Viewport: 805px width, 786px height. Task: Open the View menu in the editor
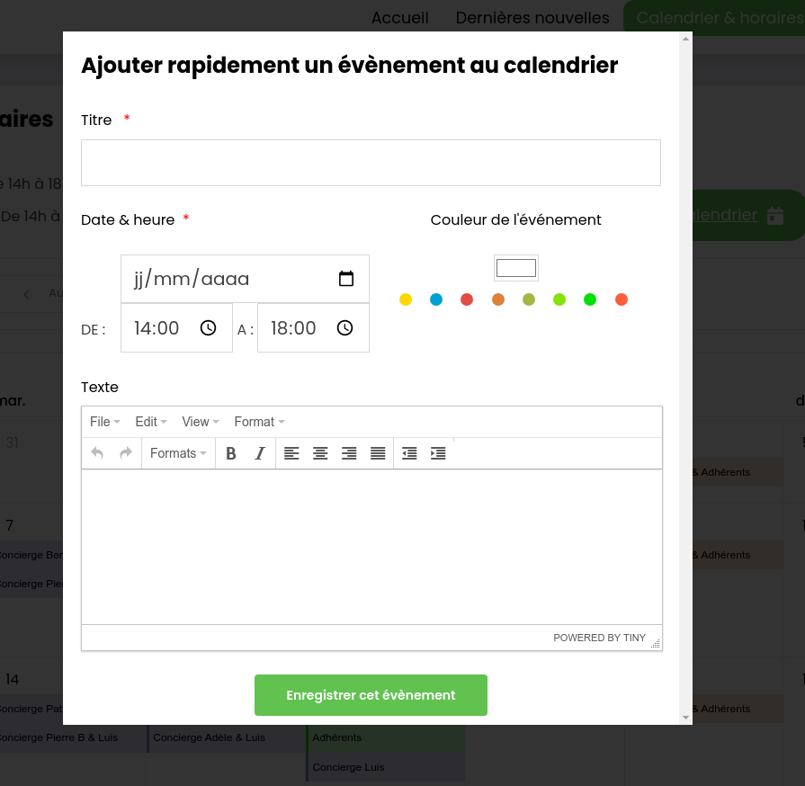click(201, 422)
